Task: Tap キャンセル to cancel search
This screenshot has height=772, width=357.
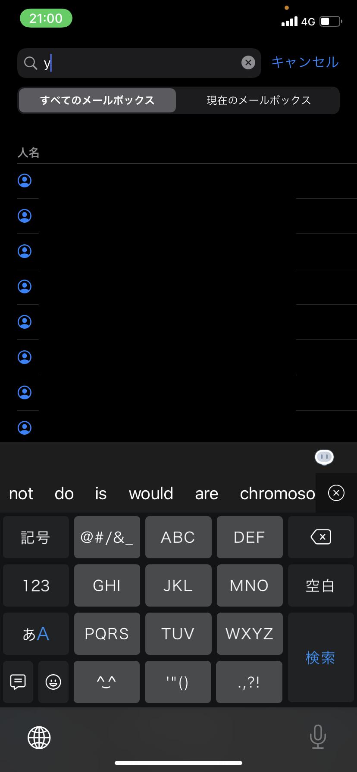Action: [x=305, y=62]
